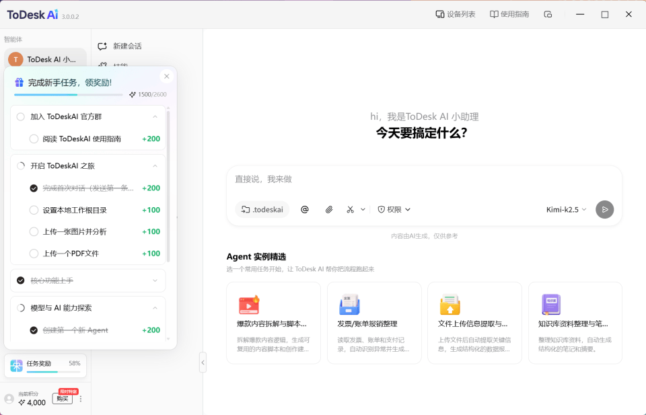Click the +200 reward for 阅读使用指南

pyautogui.click(x=151, y=139)
